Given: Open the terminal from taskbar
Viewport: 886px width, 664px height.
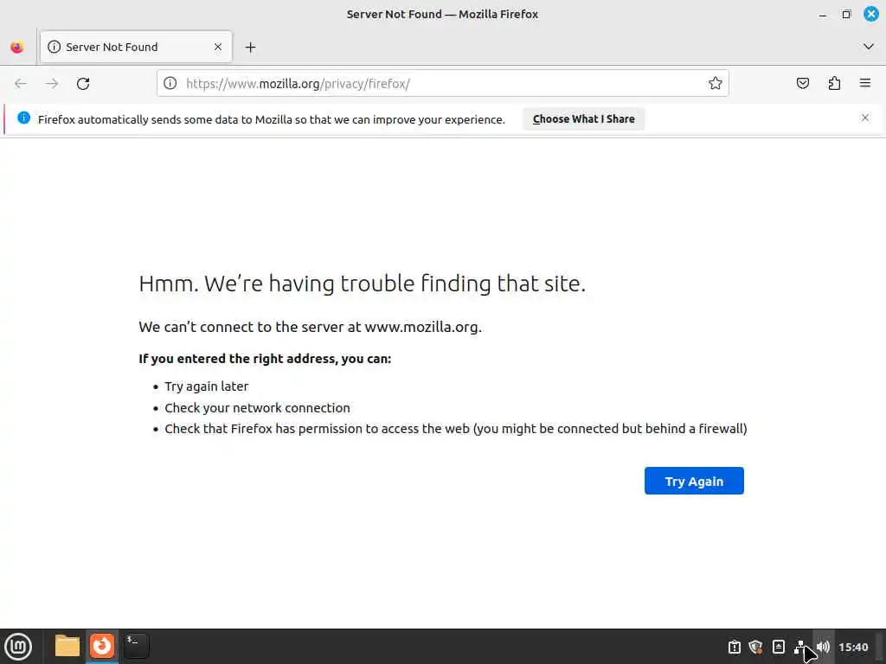Looking at the screenshot, I should click(x=137, y=646).
